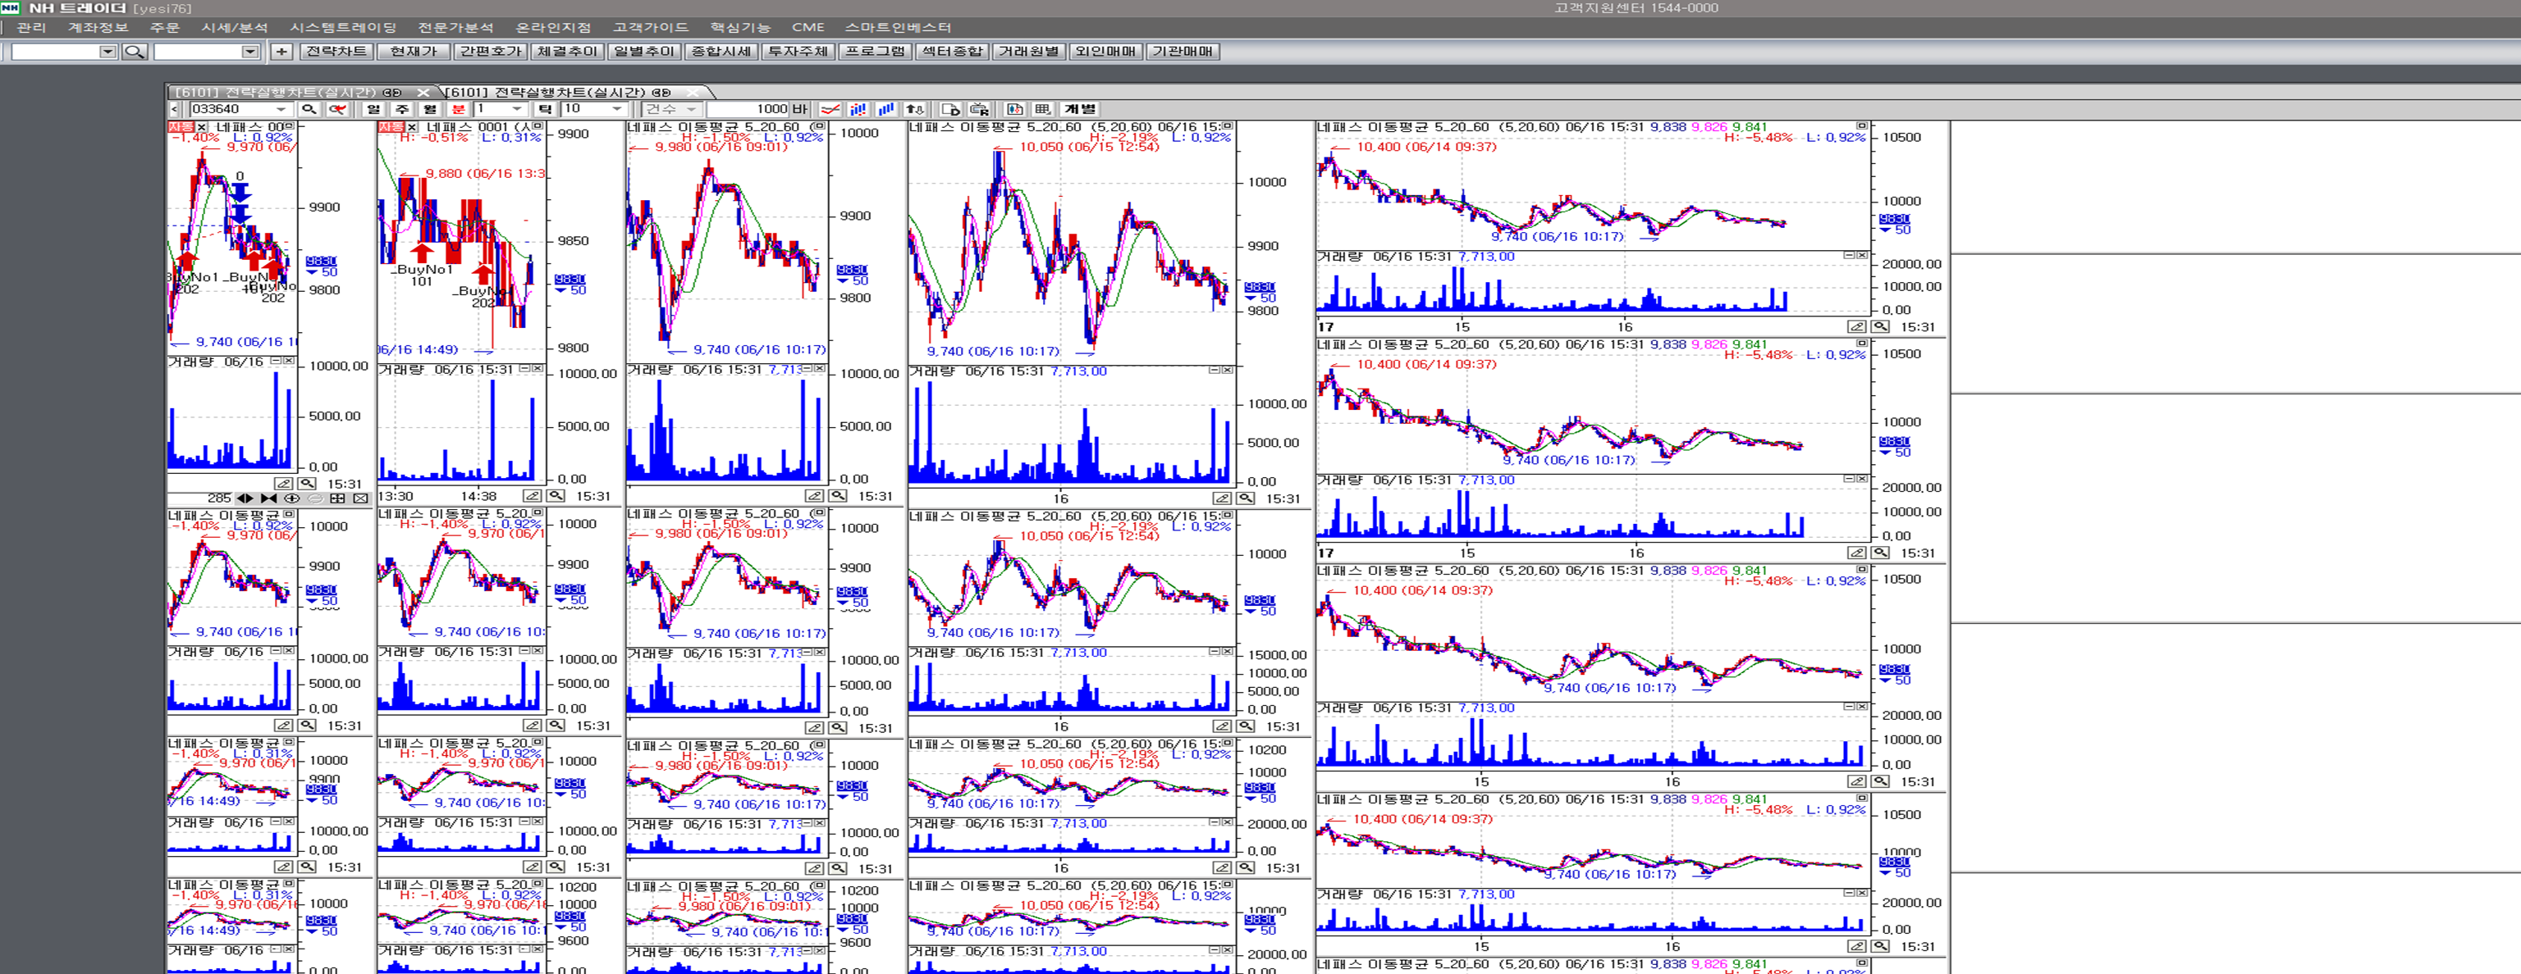The image size is (2521, 974).
Task: Click the 개별 button in chart toolbar
Action: 1081,108
